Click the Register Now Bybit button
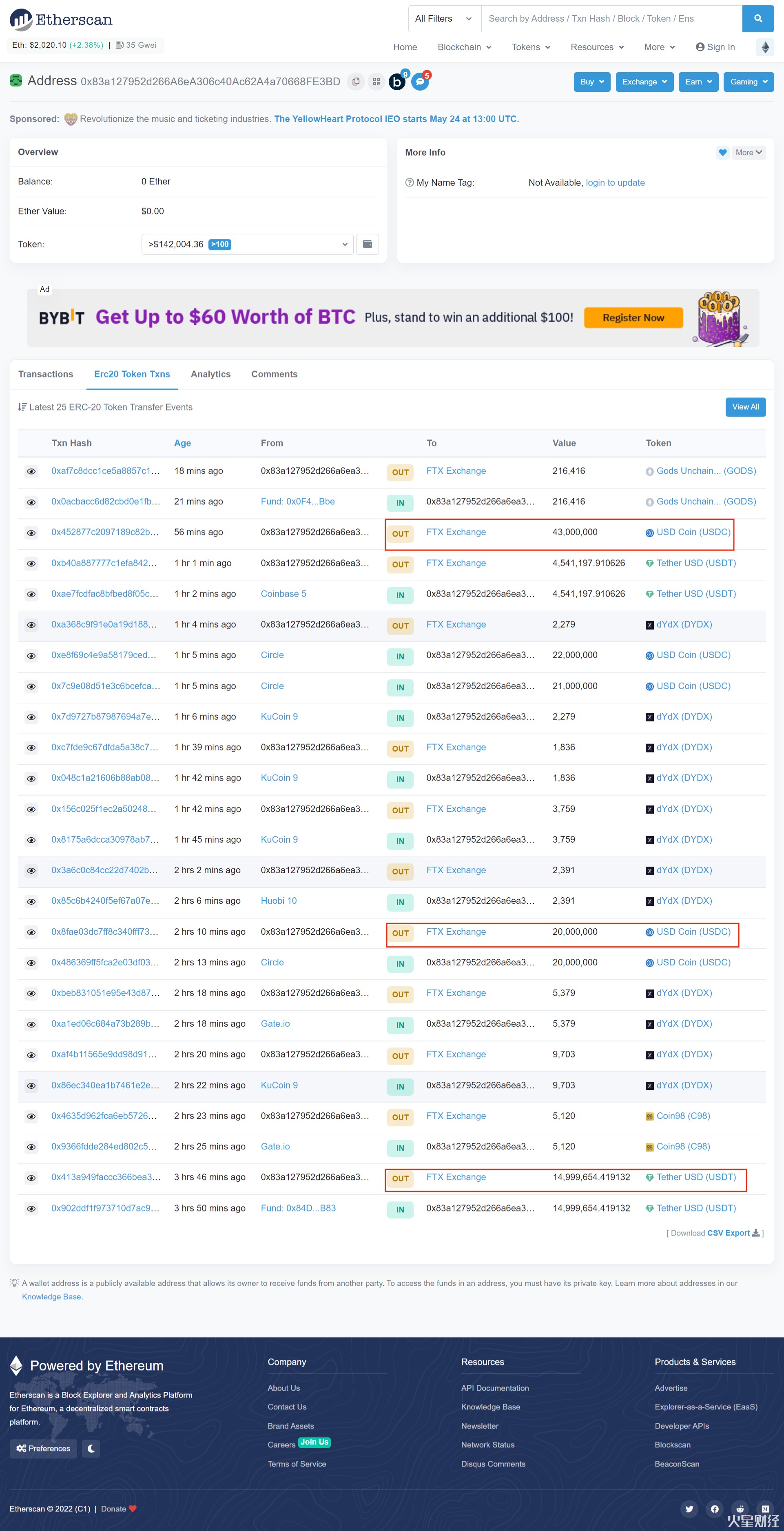The height and width of the screenshot is (1531, 784). [633, 317]
